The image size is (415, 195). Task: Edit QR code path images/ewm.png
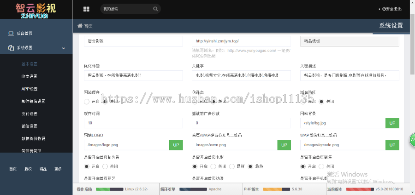[235, 145]
